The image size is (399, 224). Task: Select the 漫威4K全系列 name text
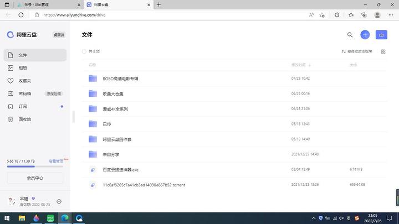115,109
